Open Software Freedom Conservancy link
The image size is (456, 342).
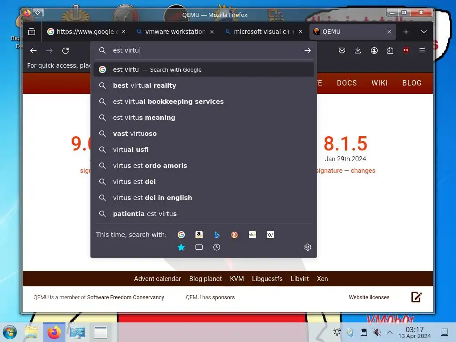click(x=126, y=297)
